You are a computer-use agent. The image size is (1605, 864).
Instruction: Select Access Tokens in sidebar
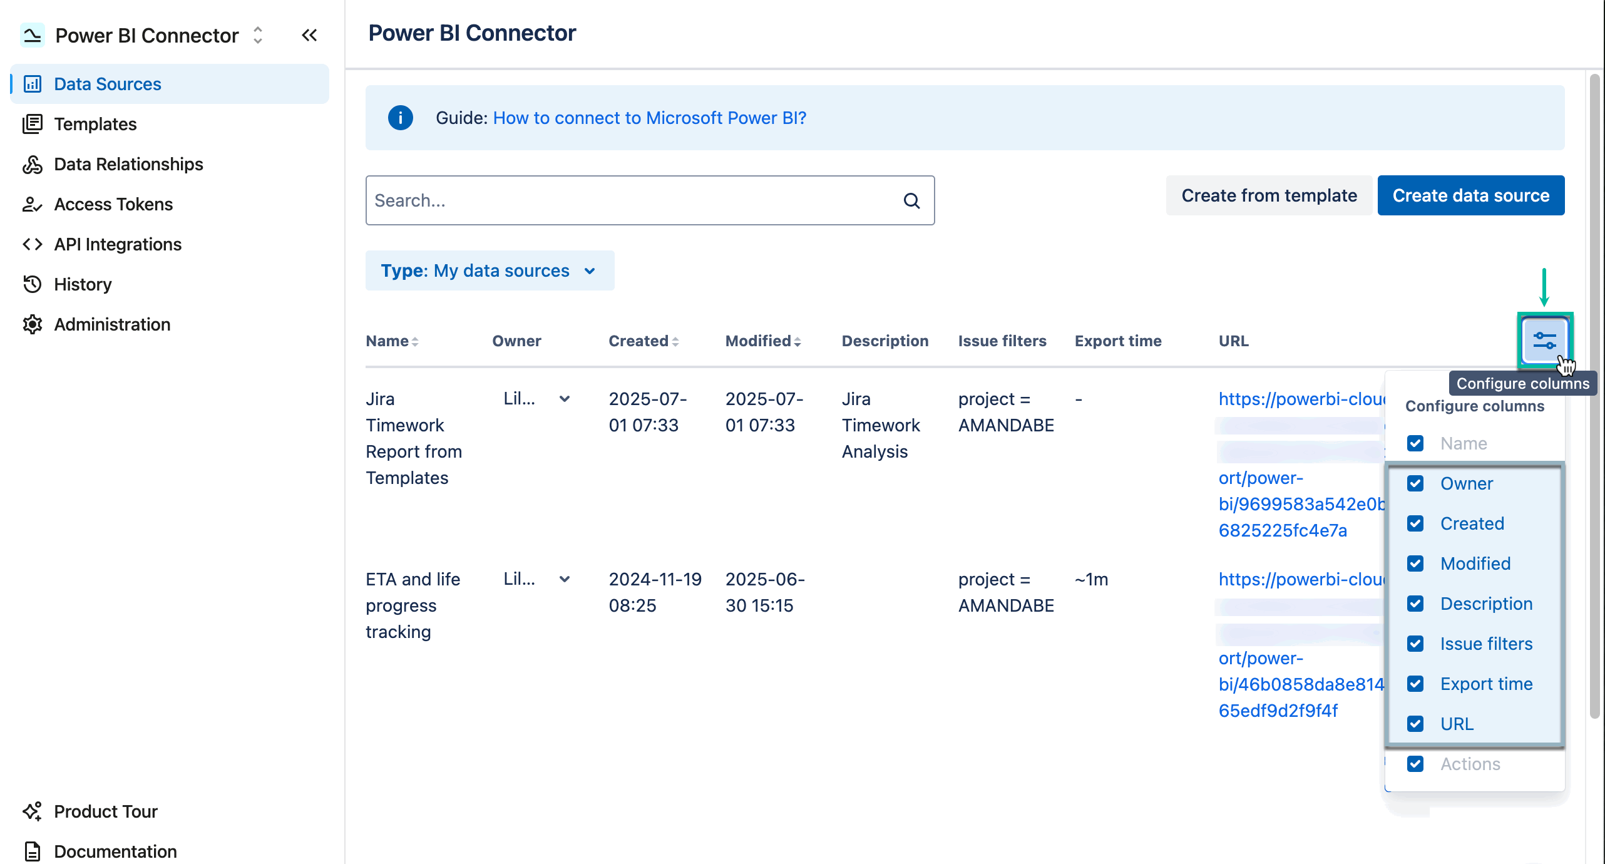coord(113,203)
